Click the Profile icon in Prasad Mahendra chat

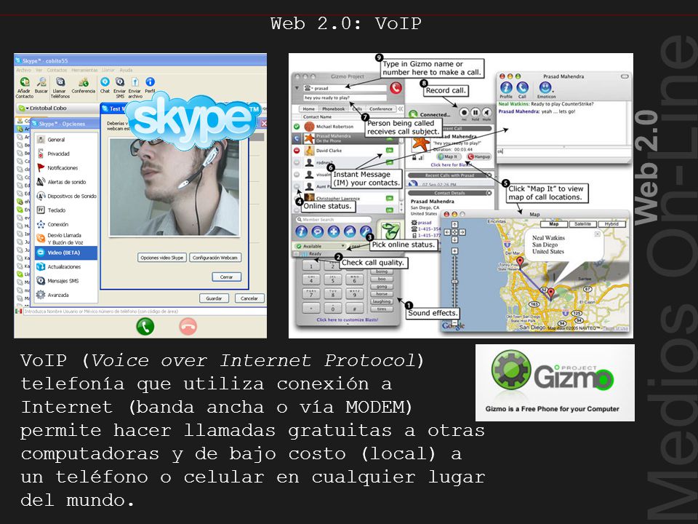(x=506, y=90)
